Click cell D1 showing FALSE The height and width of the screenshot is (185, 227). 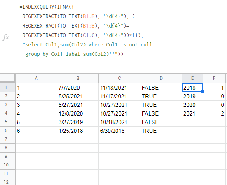161,88
